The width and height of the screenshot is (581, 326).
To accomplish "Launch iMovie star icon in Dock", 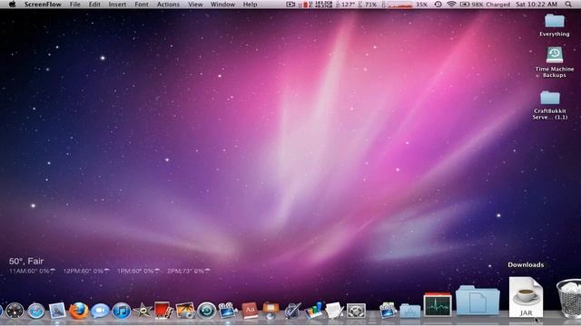I will (143, 311).
